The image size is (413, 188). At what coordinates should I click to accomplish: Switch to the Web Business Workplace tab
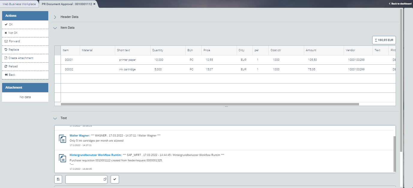[x=19, y=4]
